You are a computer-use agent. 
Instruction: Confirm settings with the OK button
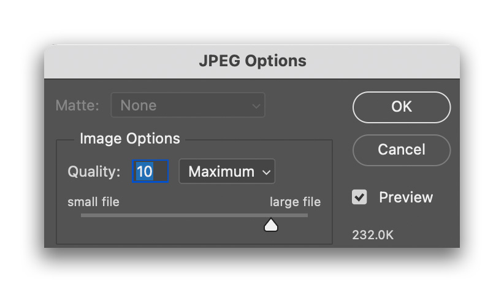tap(402, 107)
